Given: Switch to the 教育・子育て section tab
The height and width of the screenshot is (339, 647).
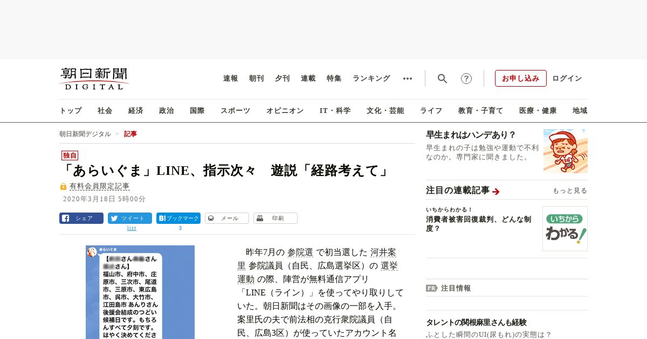Looking at the screenshot, I should click(481, 111).
